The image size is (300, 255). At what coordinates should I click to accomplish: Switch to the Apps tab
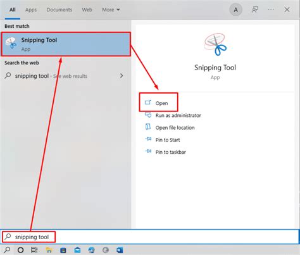[31, 9]
